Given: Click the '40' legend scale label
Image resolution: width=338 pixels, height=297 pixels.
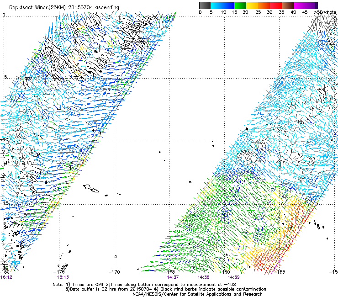Looking at the screenshot, I should (293, 12).
